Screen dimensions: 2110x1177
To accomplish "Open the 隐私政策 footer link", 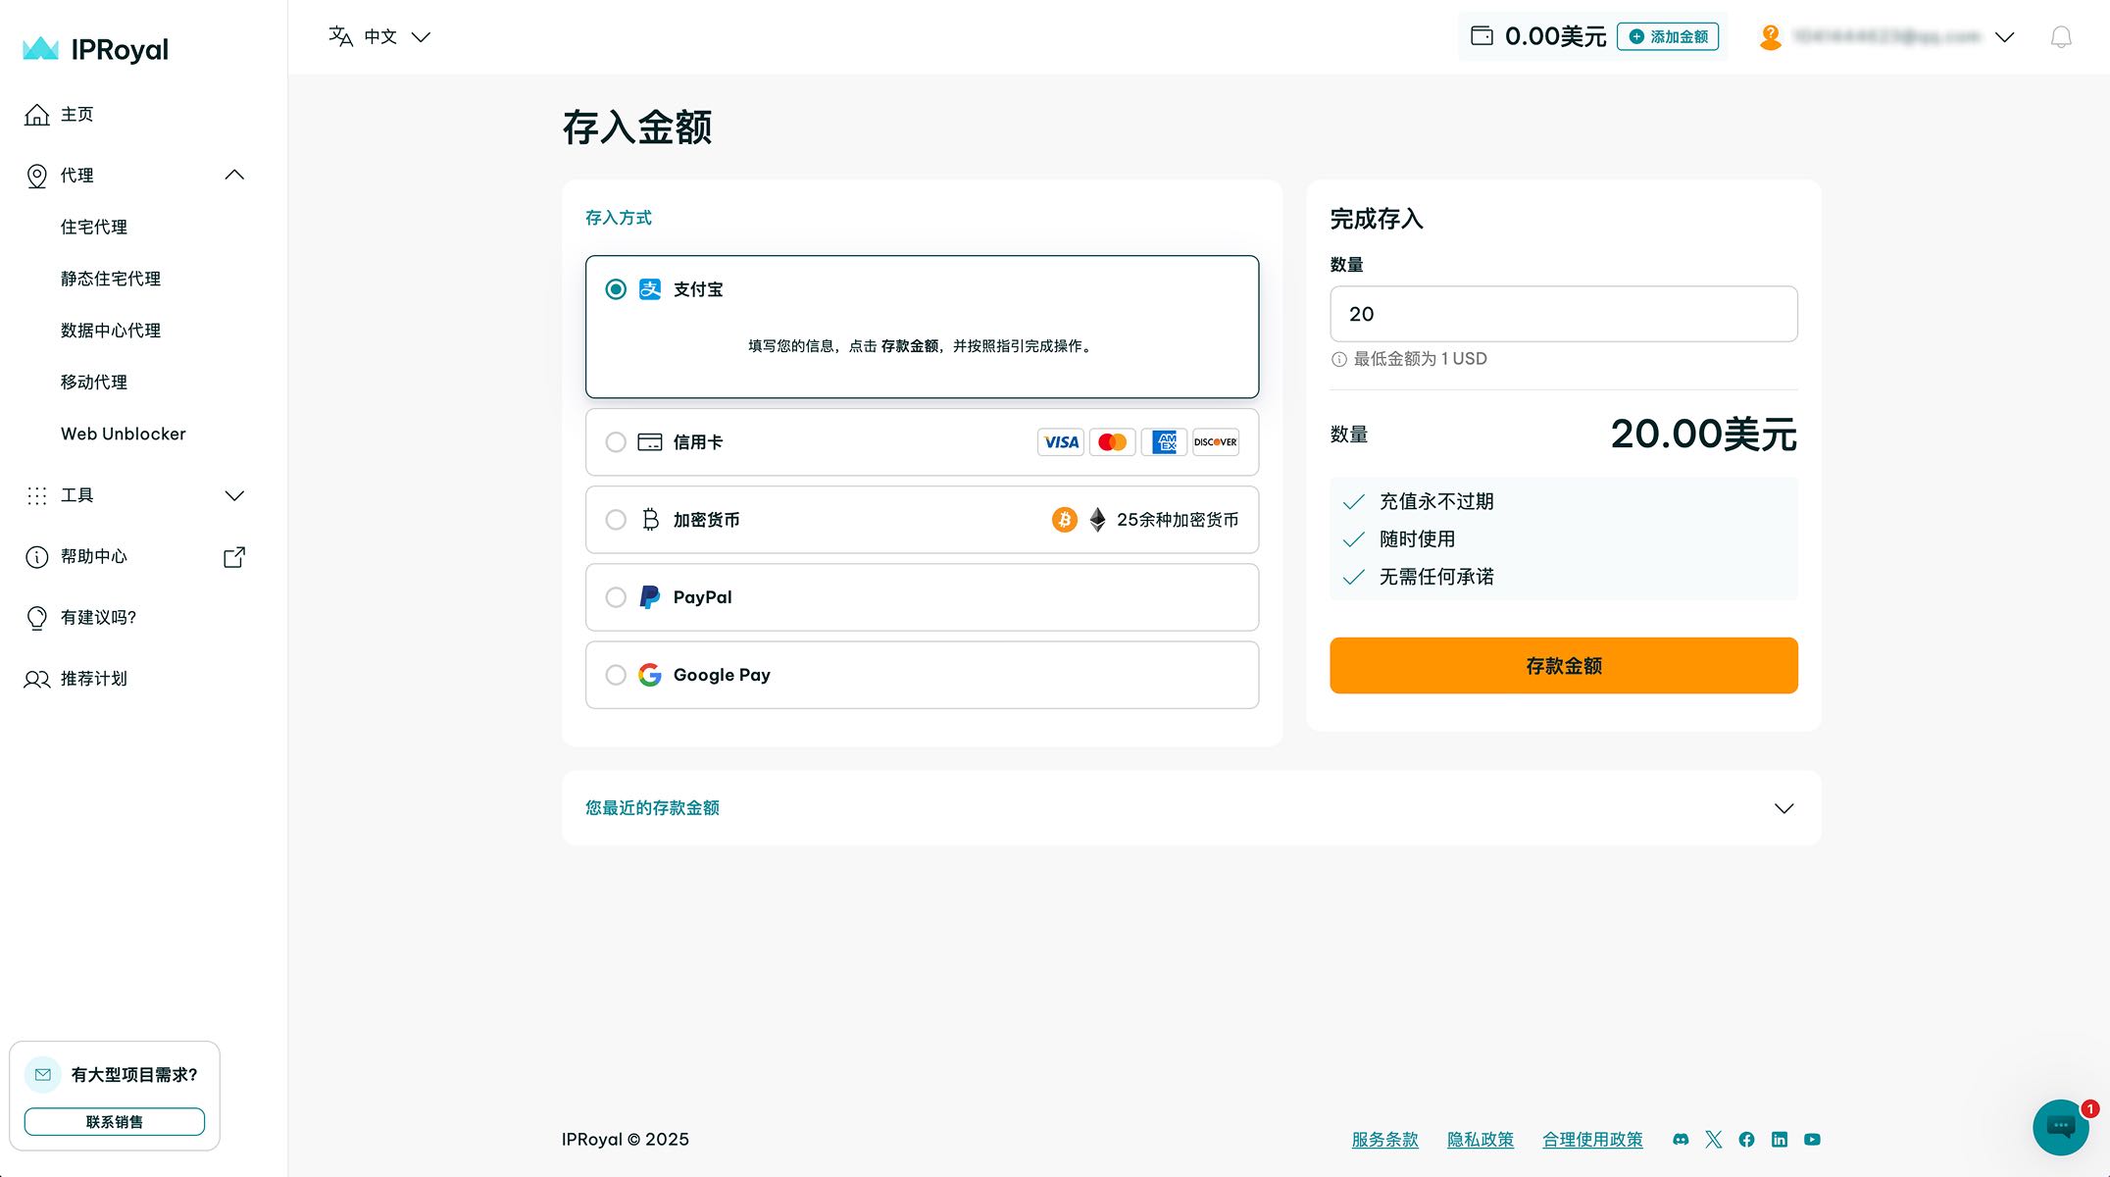I will [1481, 1139].
